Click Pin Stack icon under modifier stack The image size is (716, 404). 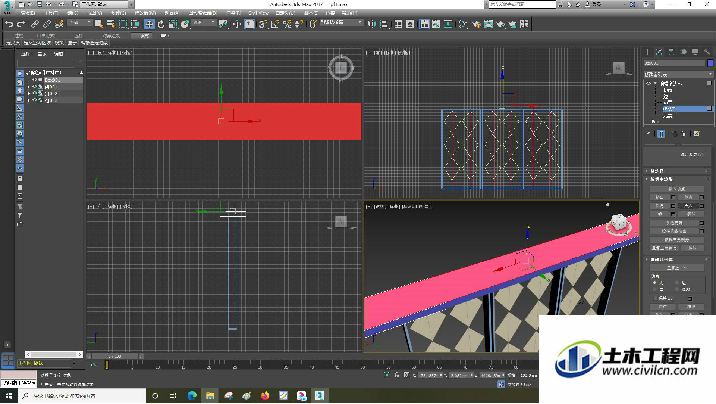(x=648, y=134)
